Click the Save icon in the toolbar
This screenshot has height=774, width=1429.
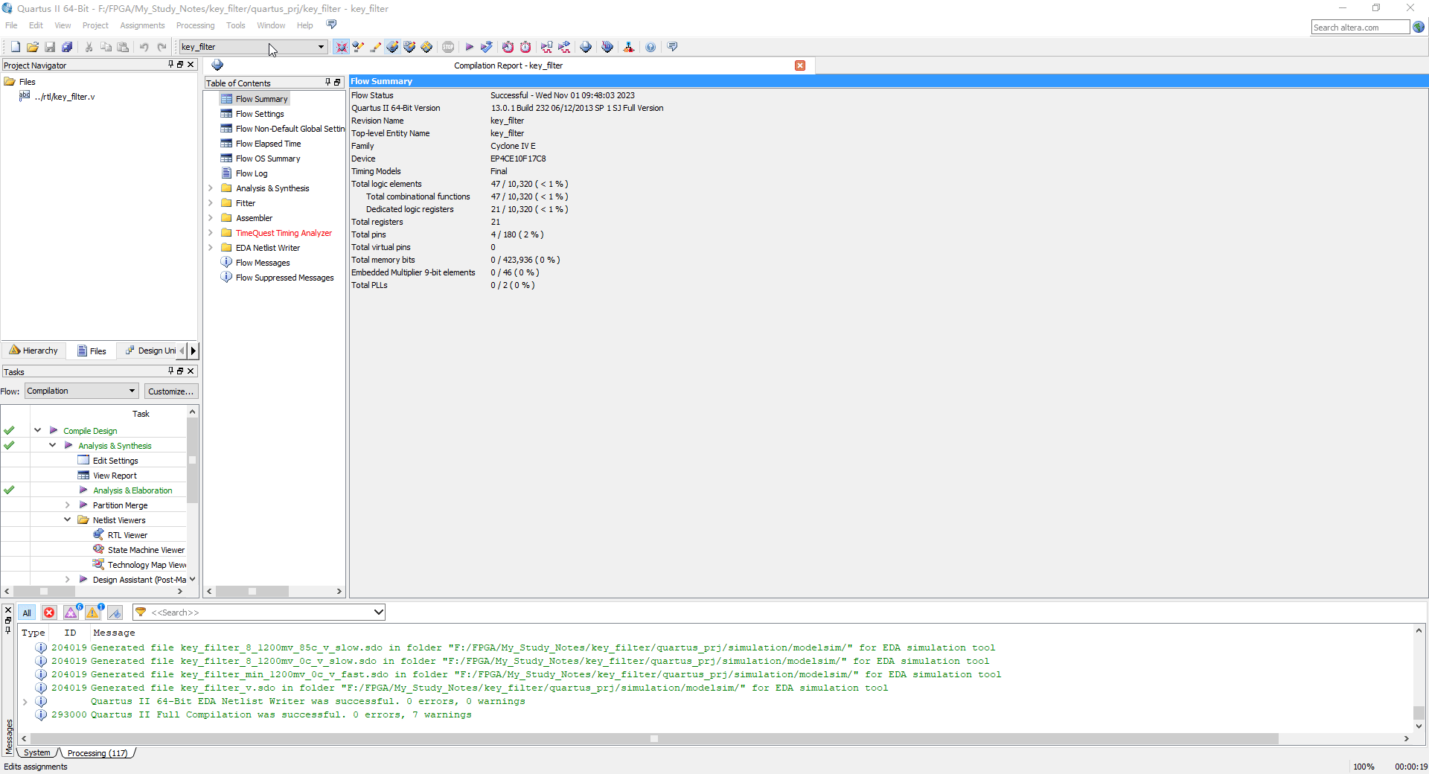tap(50, 47)
